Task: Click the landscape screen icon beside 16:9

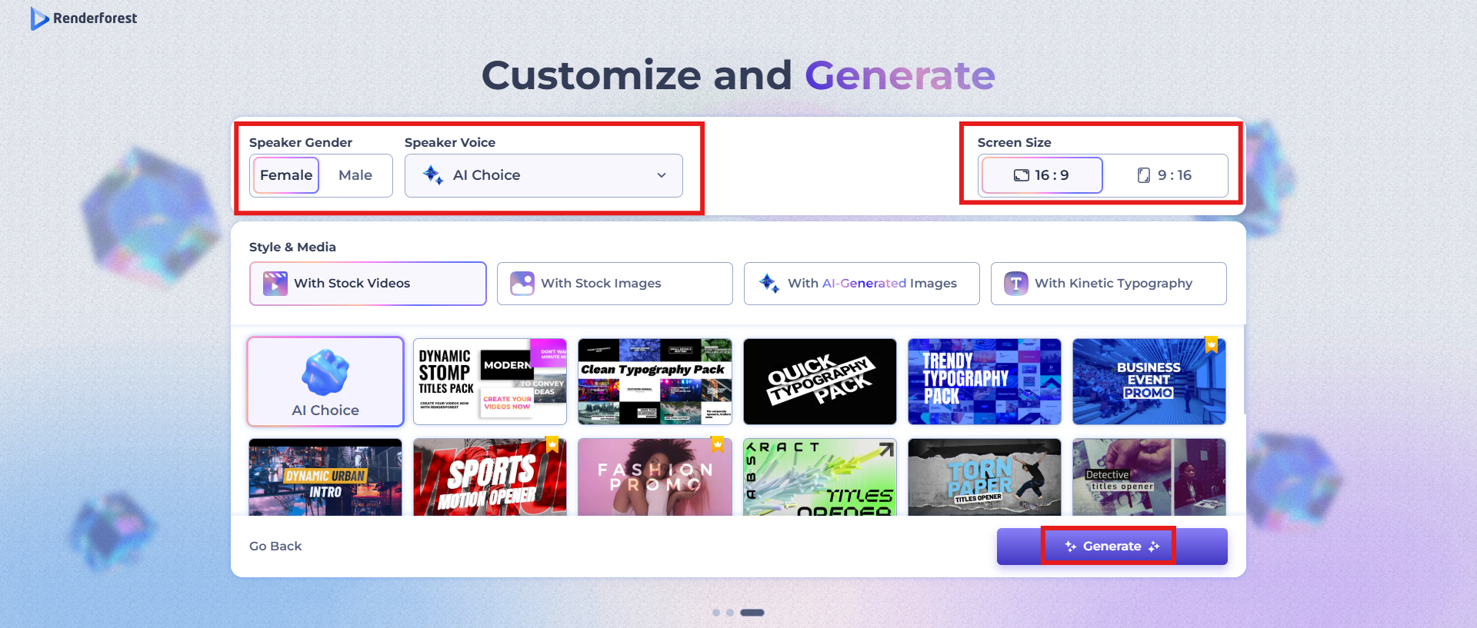Action: tap(1021, 175)
